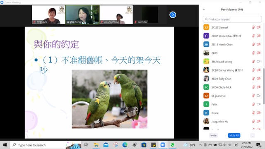Image resolution: width=265 pixels, height=149 pixels.
Task: Click camera icon for 6E joanchoi
Action: point(258,96)
